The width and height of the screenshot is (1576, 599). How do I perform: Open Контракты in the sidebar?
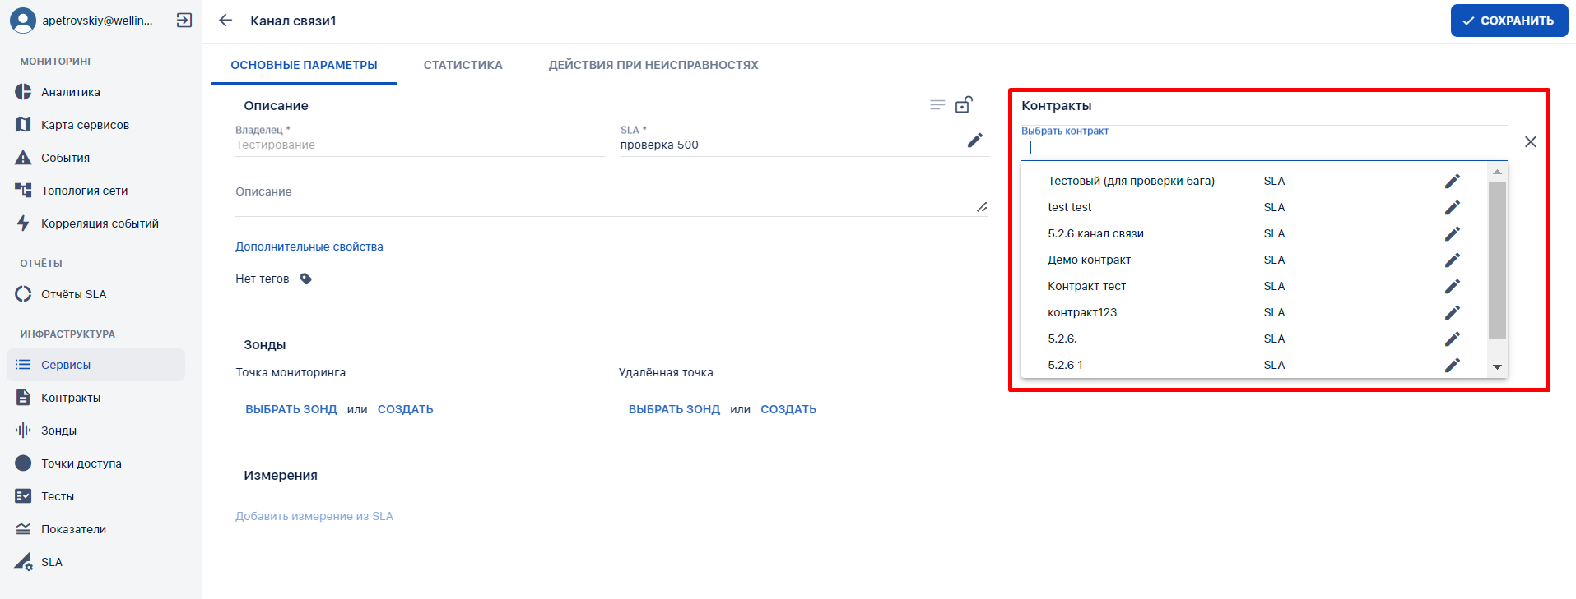(95, 398)
